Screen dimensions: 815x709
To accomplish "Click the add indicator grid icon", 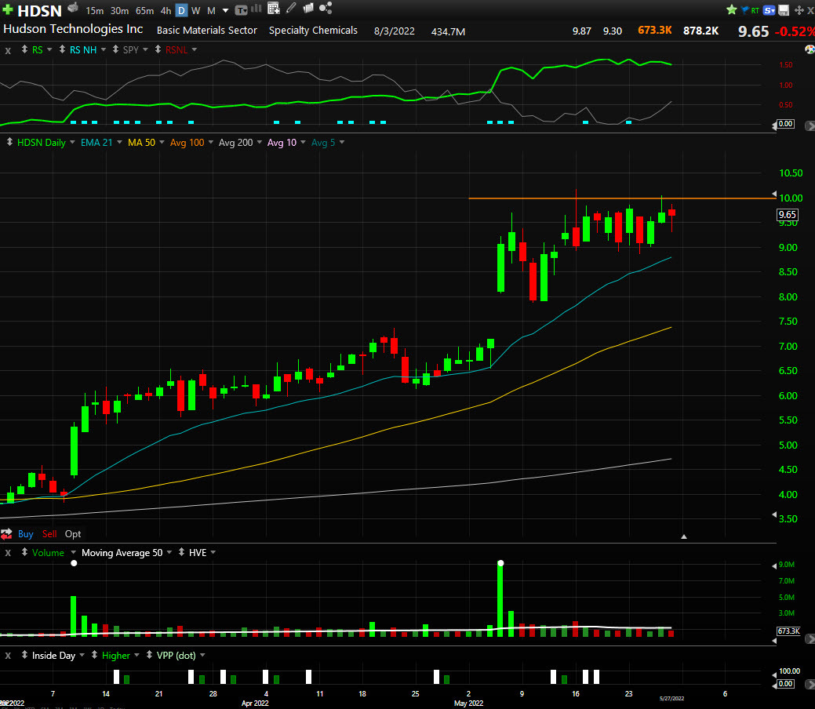I will (274, 8).
